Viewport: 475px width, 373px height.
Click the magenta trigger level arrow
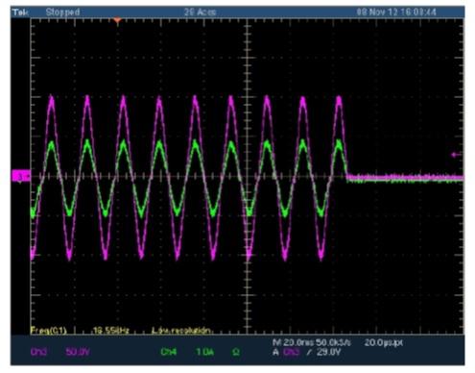456,155
